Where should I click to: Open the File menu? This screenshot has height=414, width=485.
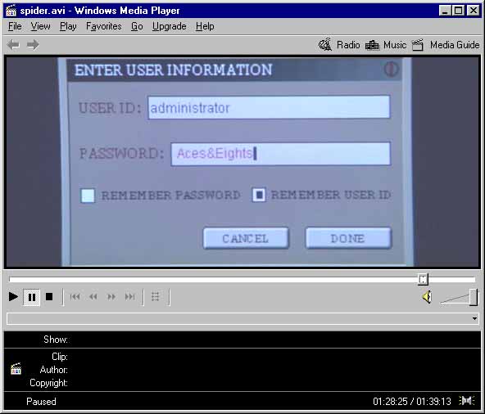pos(15,26)
